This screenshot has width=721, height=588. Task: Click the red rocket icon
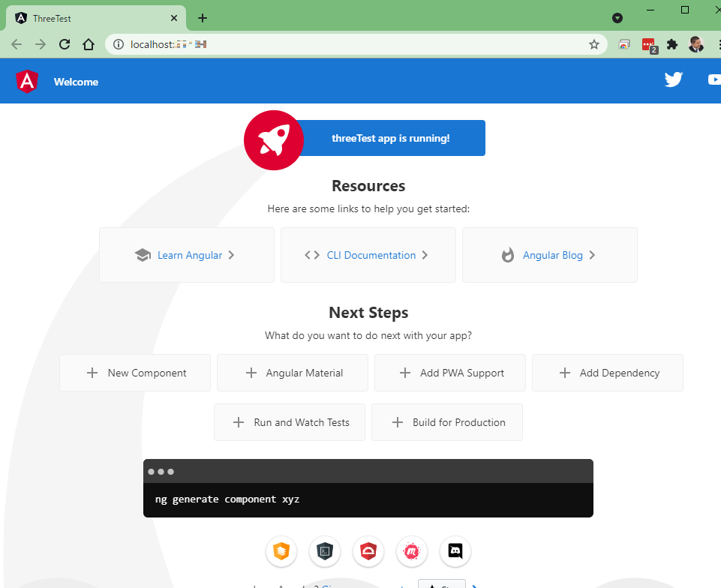pos(274,140)
